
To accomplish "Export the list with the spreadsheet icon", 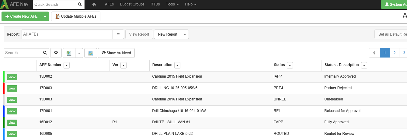I will click(x=69, y=53).
